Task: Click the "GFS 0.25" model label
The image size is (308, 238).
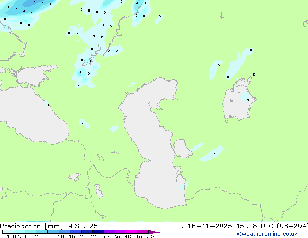Action: pos(82,226)
